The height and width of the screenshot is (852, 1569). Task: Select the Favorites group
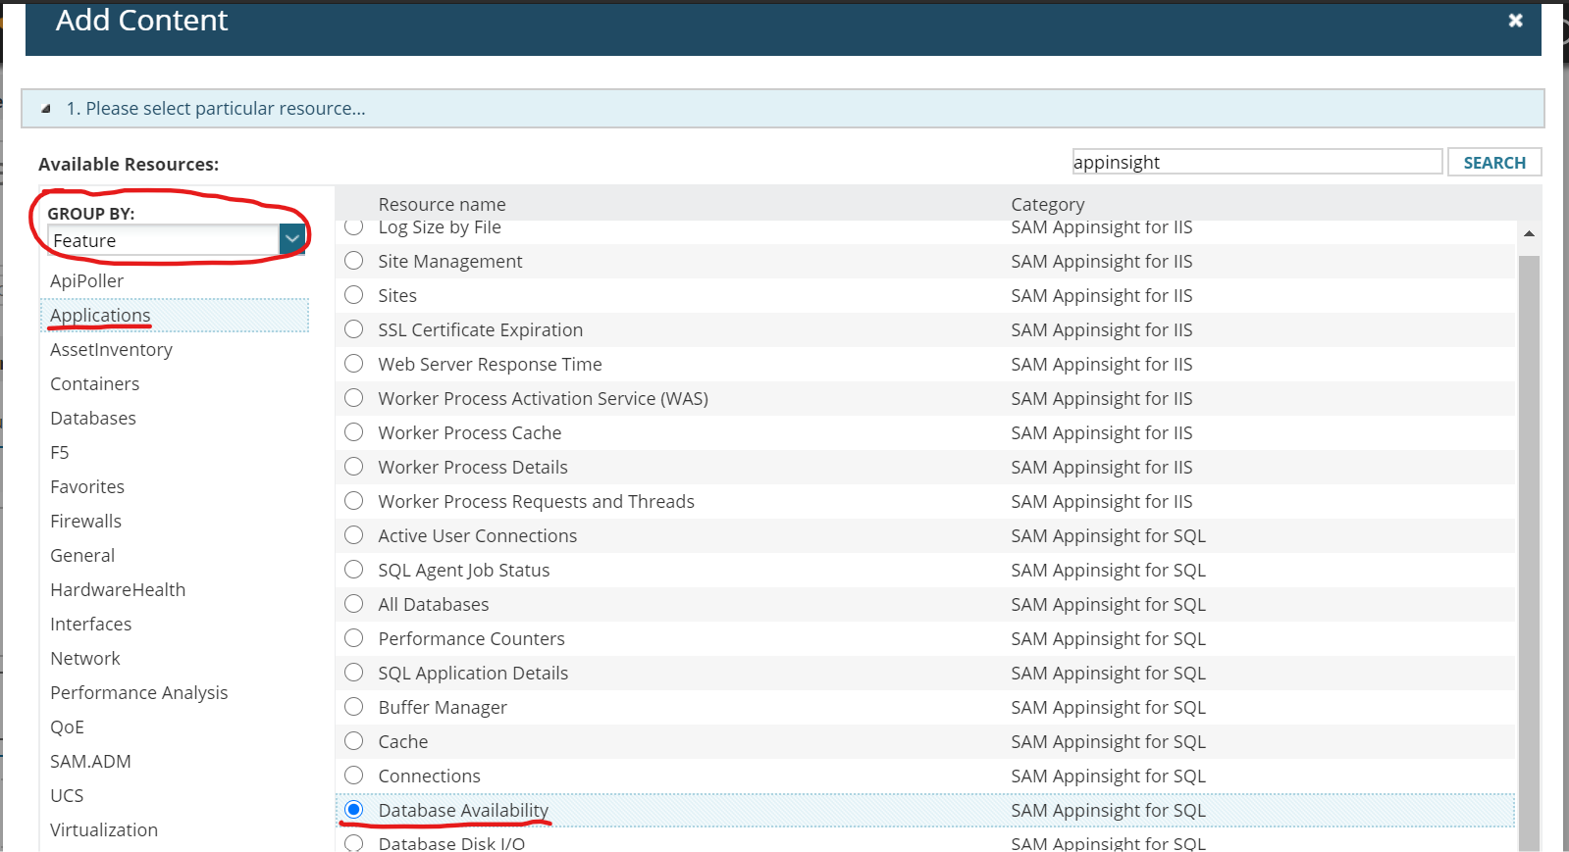[87, 487]
